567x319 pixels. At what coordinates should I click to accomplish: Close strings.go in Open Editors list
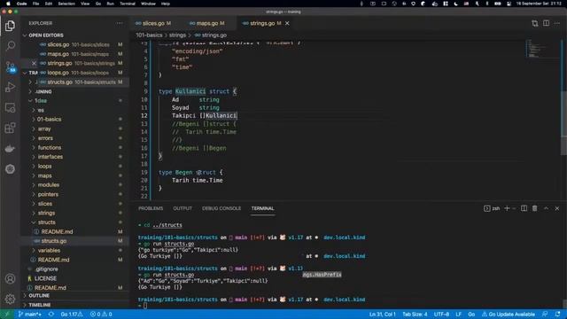coord(34,63)
